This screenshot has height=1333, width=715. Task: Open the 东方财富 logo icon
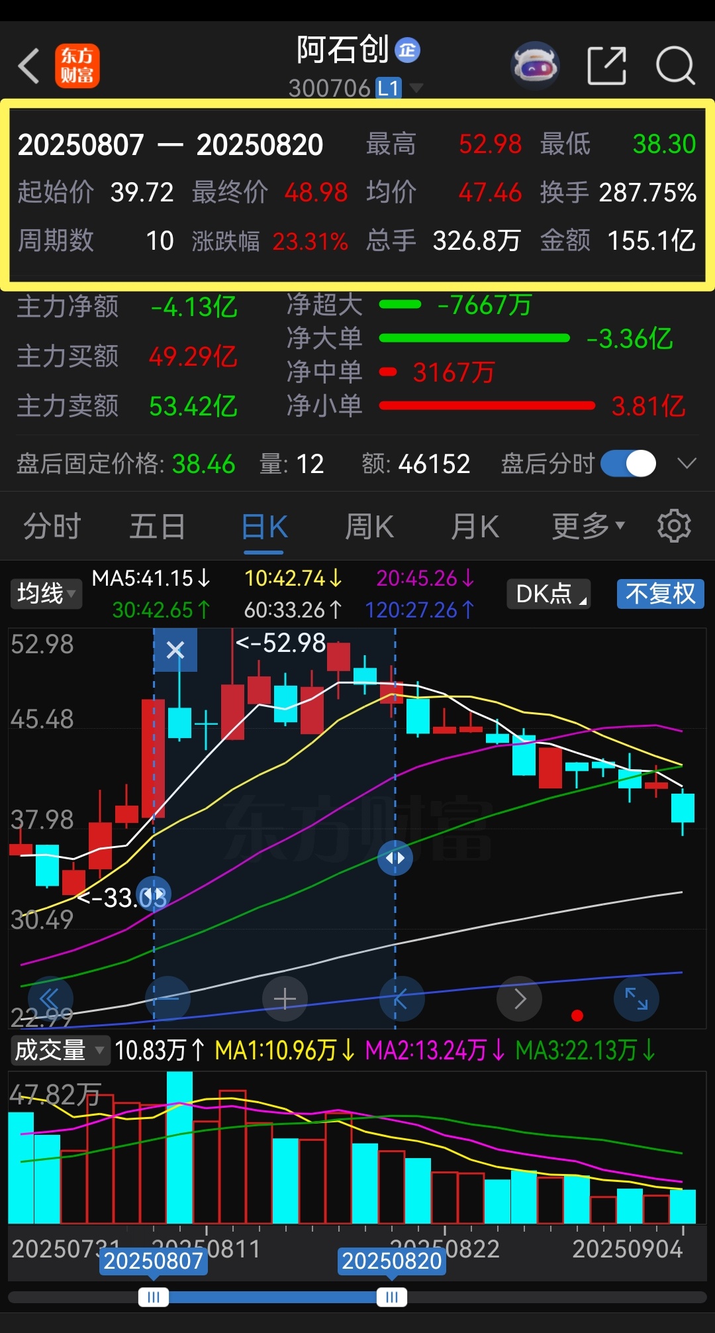click(77, 66)
